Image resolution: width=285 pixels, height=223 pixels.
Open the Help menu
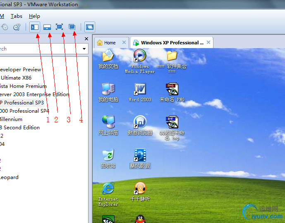click(34, 16)
